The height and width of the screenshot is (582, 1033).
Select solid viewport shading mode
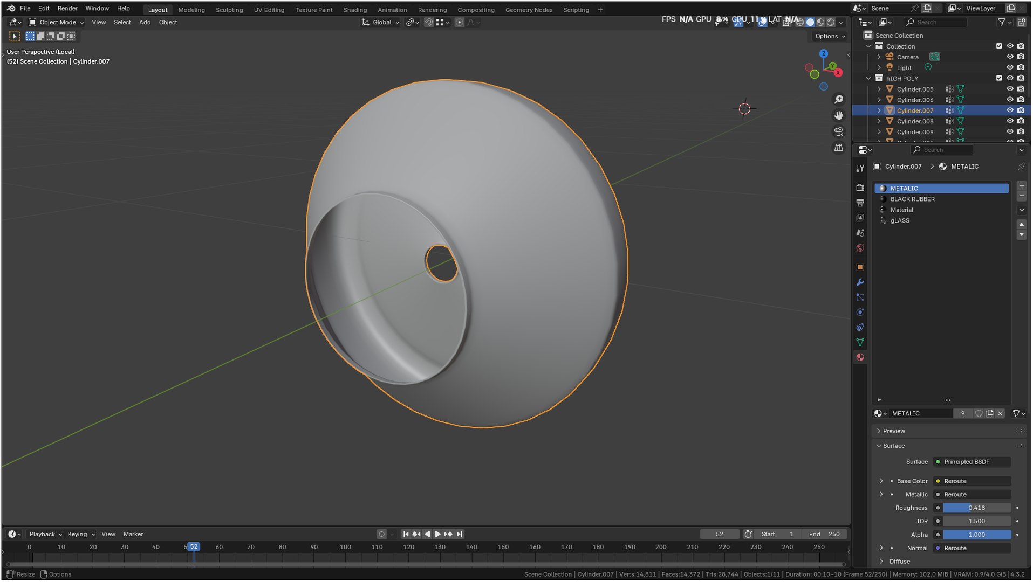click(810, 22)
